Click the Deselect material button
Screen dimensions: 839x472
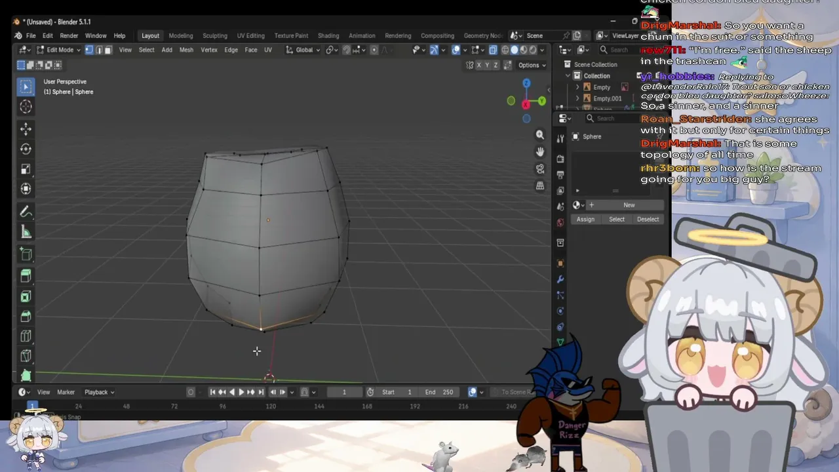pyautogui.click(x=648, y=219)
